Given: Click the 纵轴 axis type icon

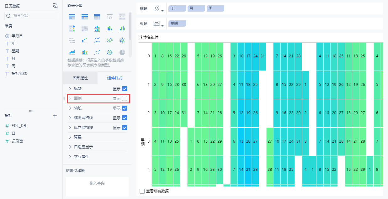Looking at the screenshot, I should pos(157,24).
